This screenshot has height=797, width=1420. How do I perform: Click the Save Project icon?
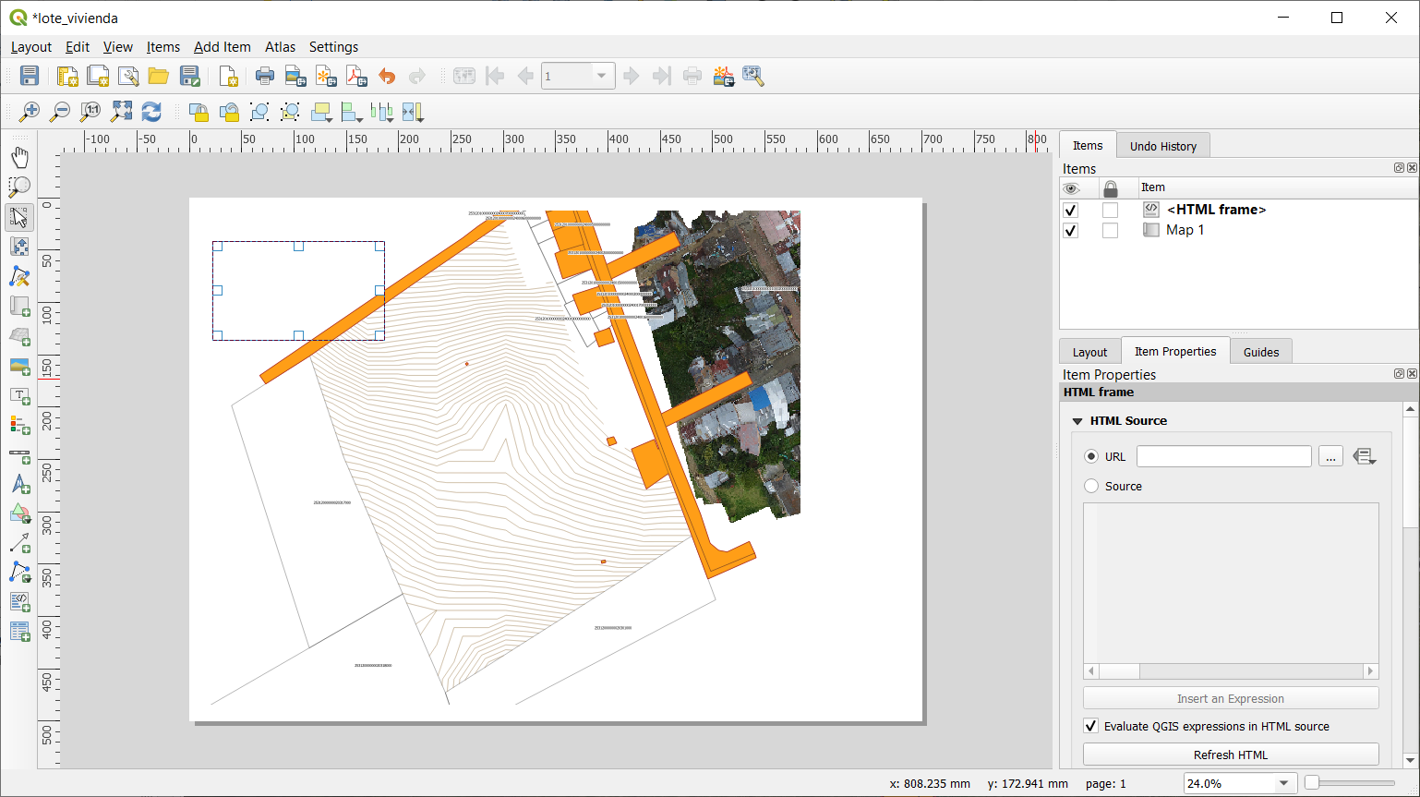(x=30, y=76)
